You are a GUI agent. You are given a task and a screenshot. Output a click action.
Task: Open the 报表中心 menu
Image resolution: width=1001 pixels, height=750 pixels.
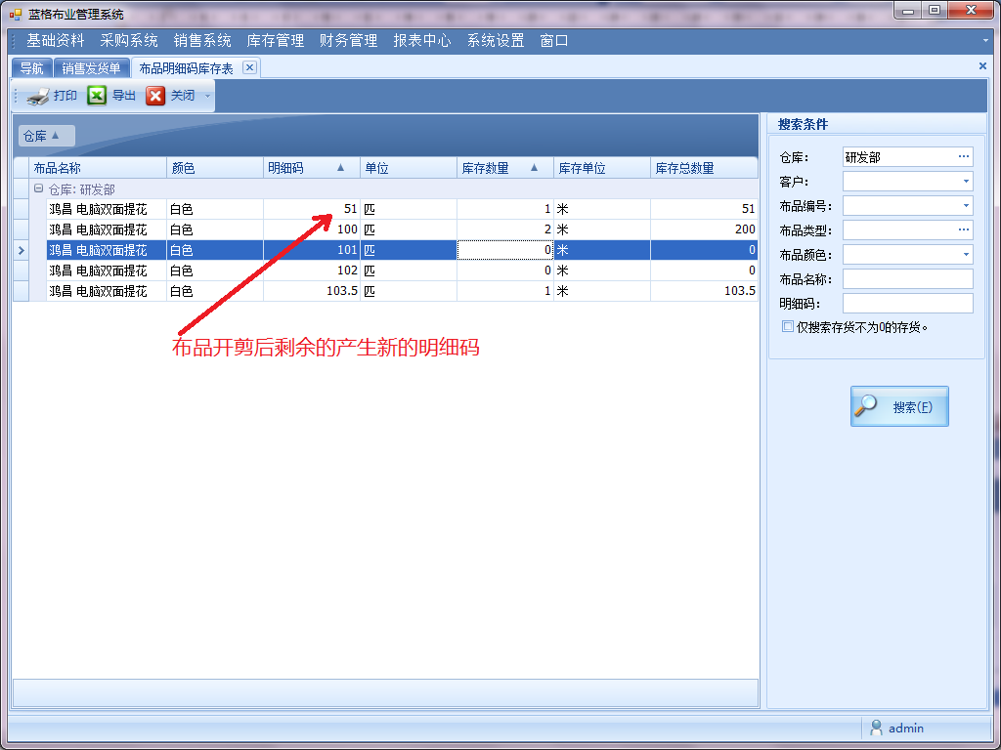[x=422, y=41]
